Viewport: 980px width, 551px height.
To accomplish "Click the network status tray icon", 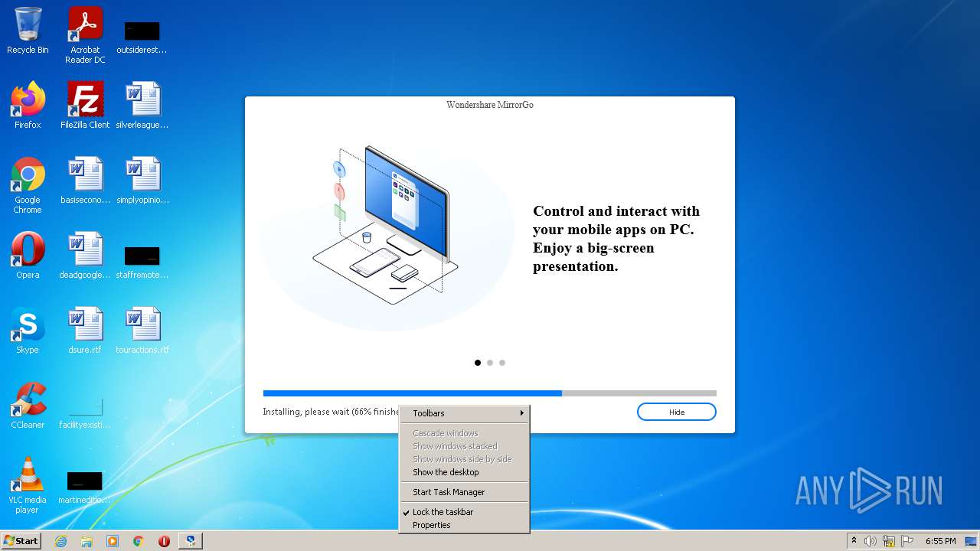I will [x=889, y=541].
